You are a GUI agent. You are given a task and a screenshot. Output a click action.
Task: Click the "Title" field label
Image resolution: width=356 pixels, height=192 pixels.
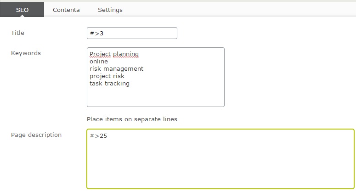pos(17,33)
